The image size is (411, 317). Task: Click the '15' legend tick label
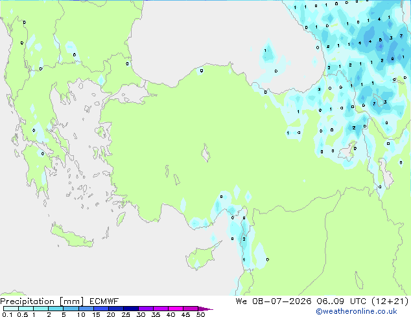tap(96, 314)
